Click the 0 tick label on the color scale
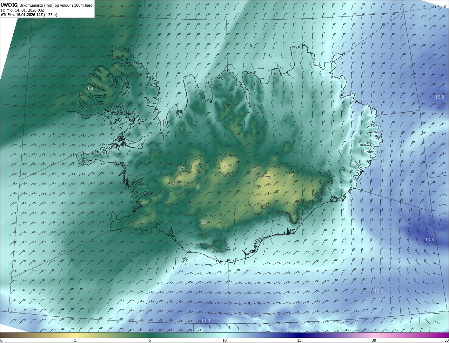The height and width of the screenshot is (343, 449). 1,340
